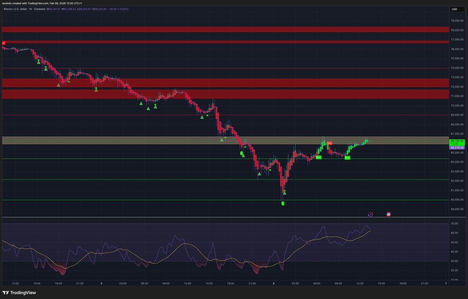
Task: Click the low value L66,203.87
Action: coord(84,9)
